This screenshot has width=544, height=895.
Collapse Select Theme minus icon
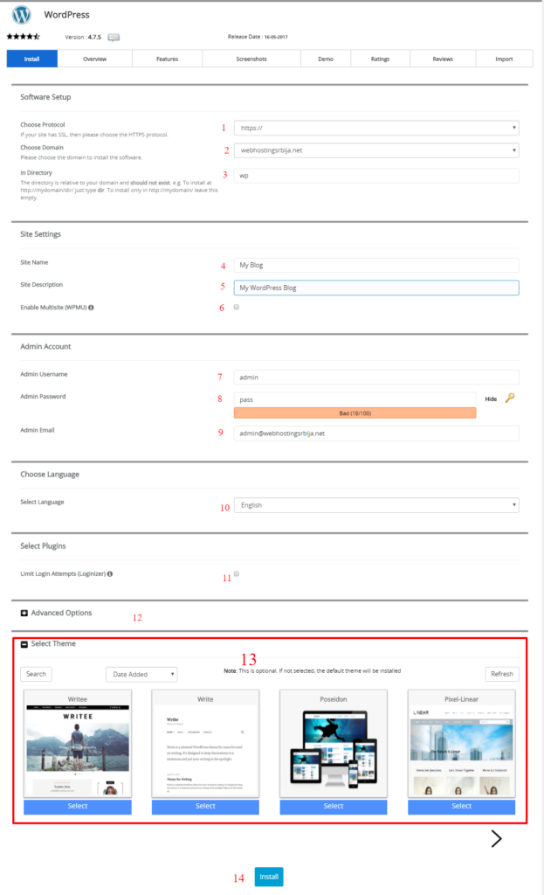point(24,644)
